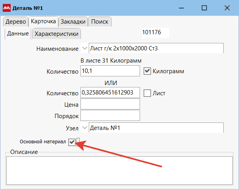The image size is (239, 189).
Task: Open the Узел dropdown arrow
Action: click(84, 128)
